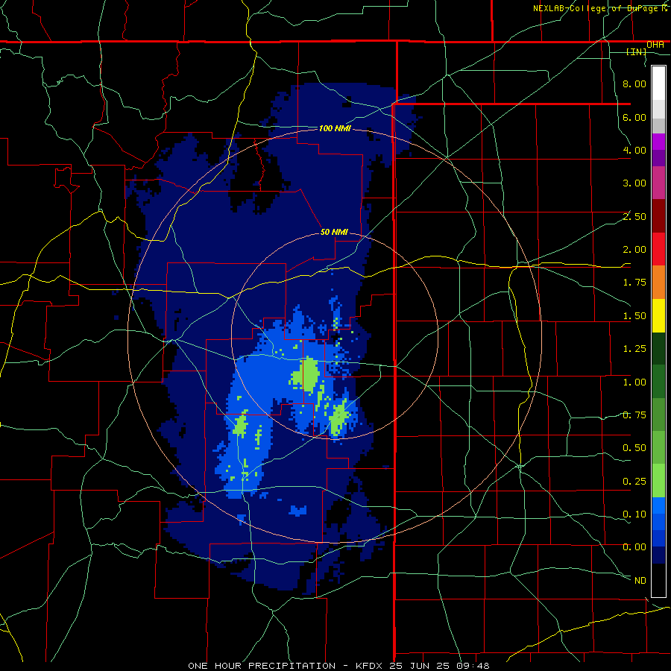This screenshot has width=671, height=671.
Task: Click the ONE HOUR PRECIPITATION title text
Action: [262, 666]
